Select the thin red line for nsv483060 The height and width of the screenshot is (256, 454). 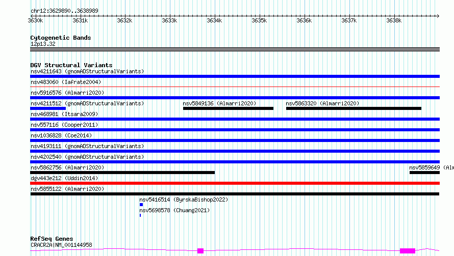pyautogui.click(x=235, y=87)
